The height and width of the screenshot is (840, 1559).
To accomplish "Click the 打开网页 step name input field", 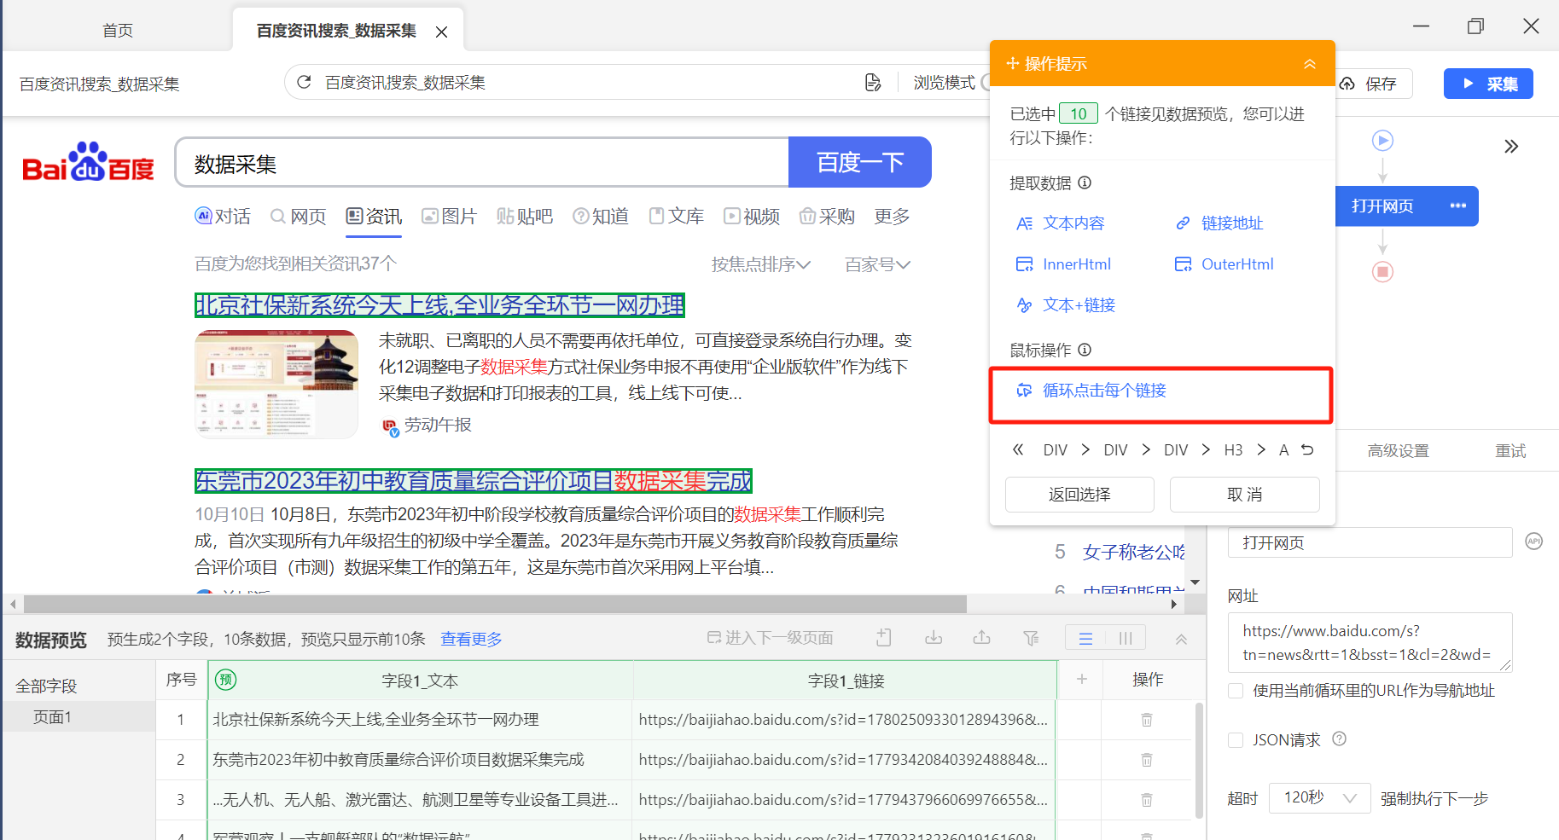I will [1370, 542].
